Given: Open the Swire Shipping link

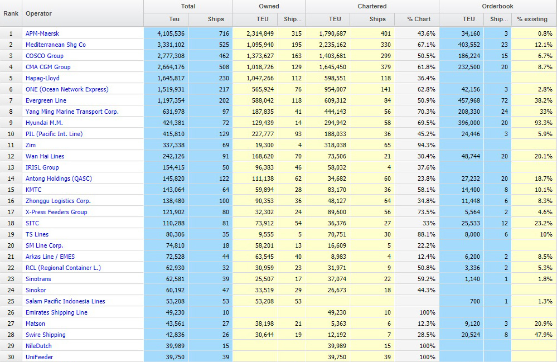Looking at the screenshot, I should point(46,335).
